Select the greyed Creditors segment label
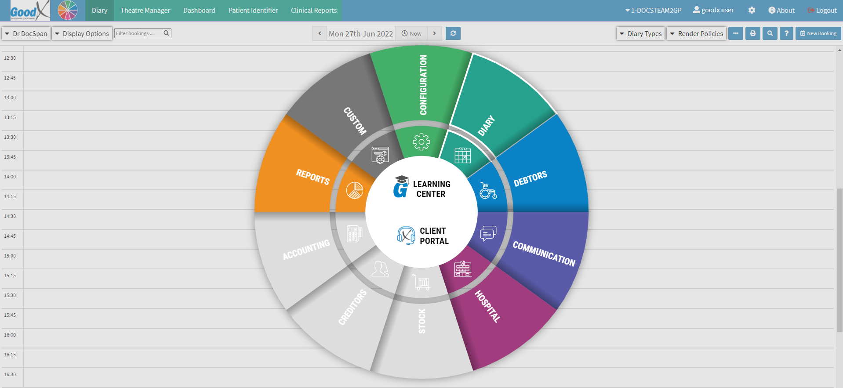Viewport: 843px width, 388px height. [352, 307]
